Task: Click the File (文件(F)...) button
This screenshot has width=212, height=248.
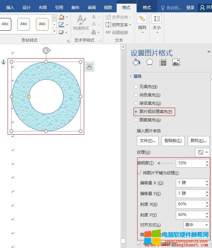Action: [x=148, y=141]
